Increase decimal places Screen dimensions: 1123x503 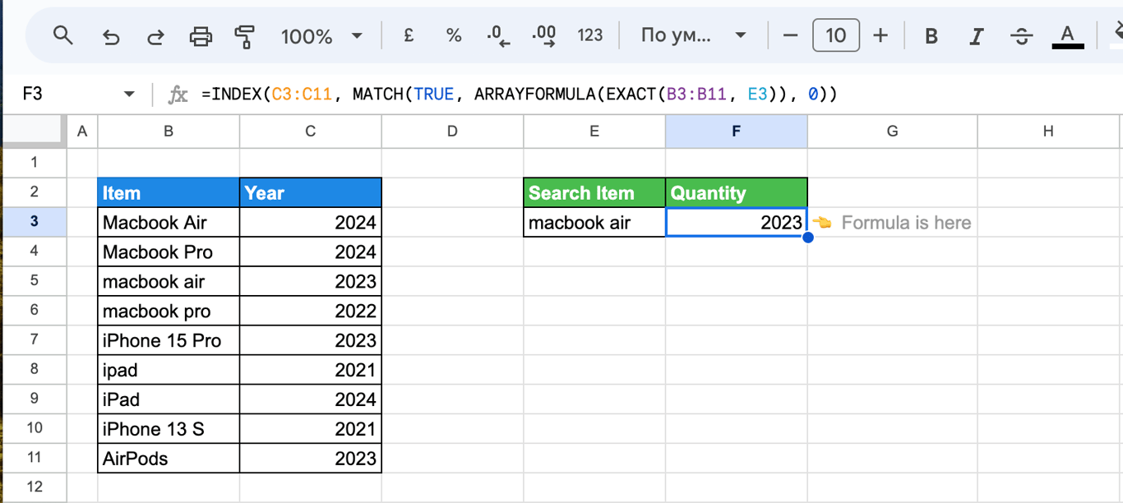(544, 35)
